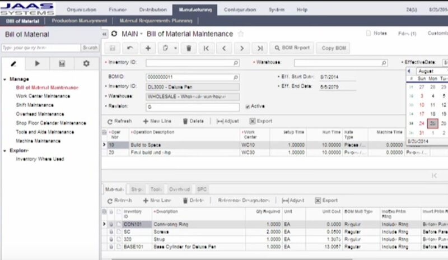This screenshot has height=260, width=448.
Task: Open the play-arrow tab in sidebar
Action: tap(38, 63)
